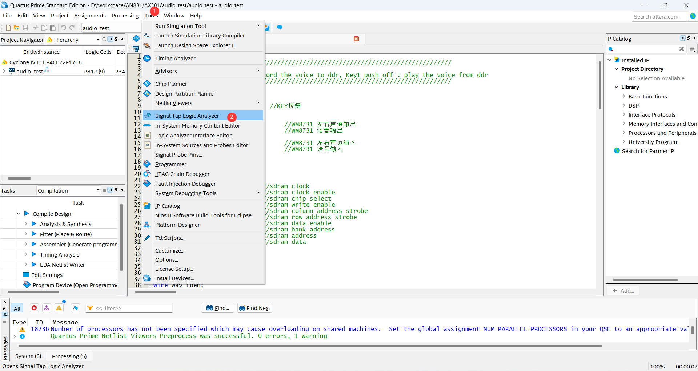
Task: Toggle warning messages filter icon
Action: [x=59, y=308]
